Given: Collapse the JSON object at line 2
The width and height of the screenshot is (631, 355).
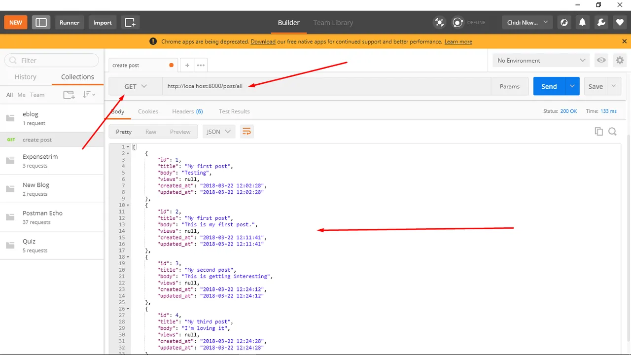Looking at the screenshot, I should [x=128, y=154].
